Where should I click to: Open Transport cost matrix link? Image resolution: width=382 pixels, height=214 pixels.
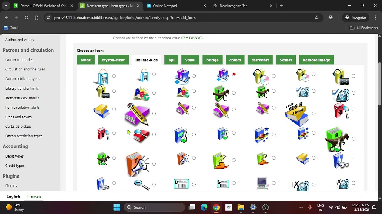point(22,98)
